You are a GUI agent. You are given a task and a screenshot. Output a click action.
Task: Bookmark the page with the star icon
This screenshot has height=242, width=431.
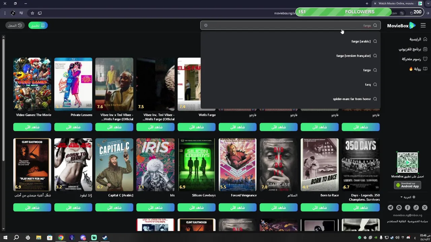[x=32, y=13]
